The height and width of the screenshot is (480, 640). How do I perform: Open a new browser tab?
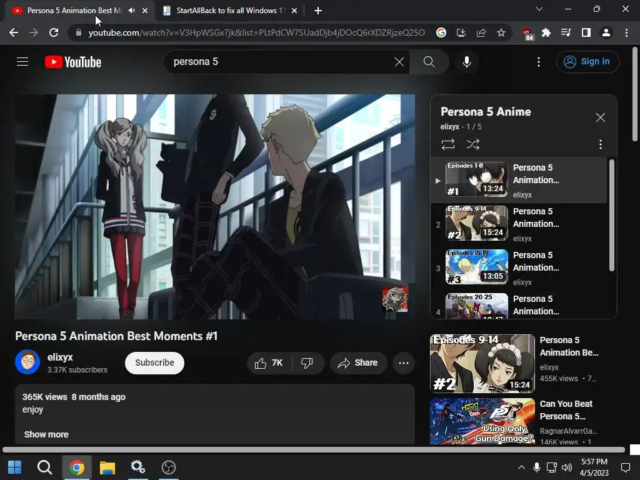(318, 11)
